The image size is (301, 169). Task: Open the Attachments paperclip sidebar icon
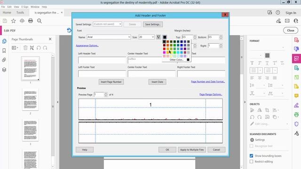(4, 60)
